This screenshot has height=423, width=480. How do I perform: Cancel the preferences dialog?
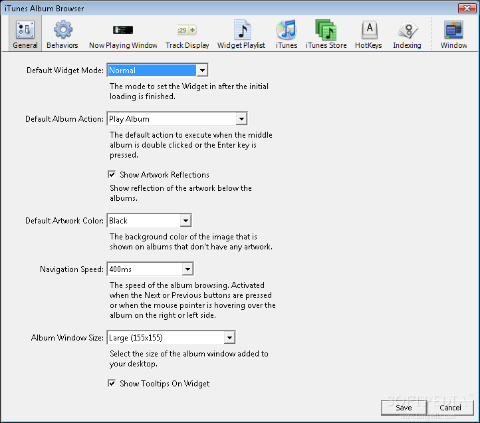tap(450, 408)
